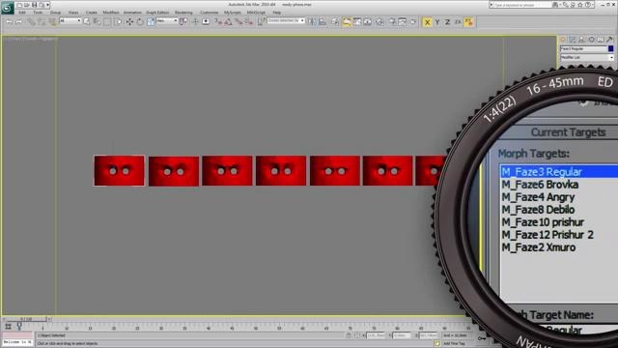618x348 pixels.
Task: Switch to the Utilities command panel tab
Action: click(x=609, y=40)
